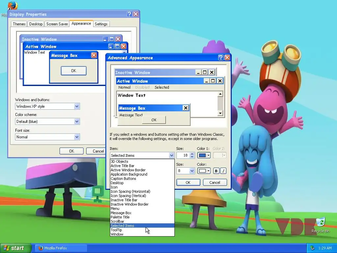Cancel the Advanced Appearance dialog
This screenshot has height=253, width=337.
click(x=215, y=183)
